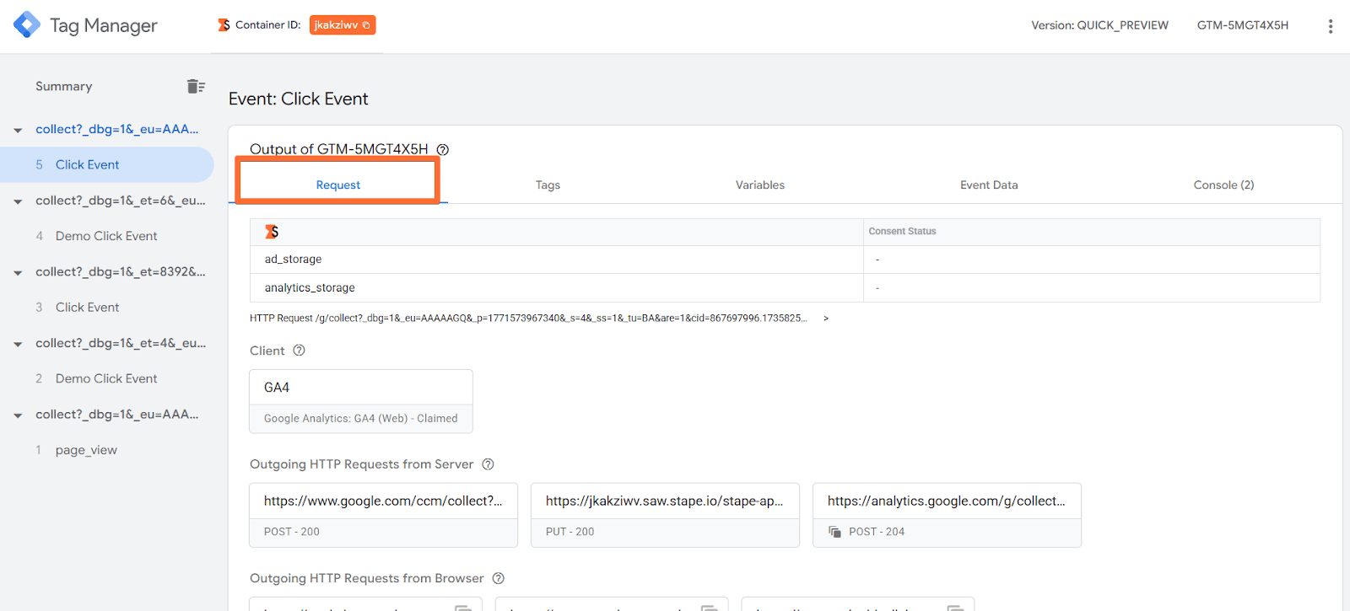1350x611 pixels.
Task: Click the Stape icon in consent table header
Action: 272,232
